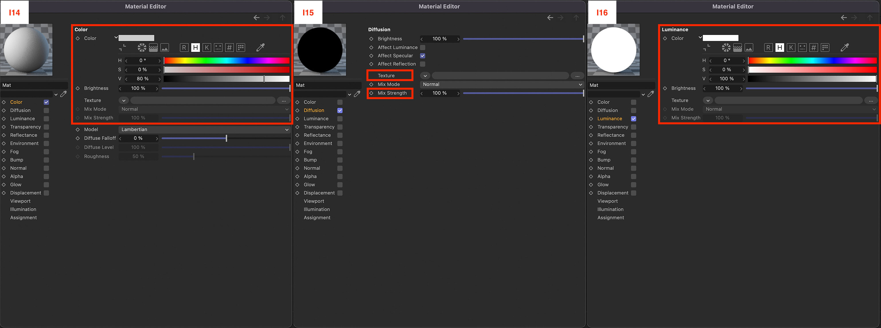Select HSV (H) mode in the Color section

click(x=195, y=48)
